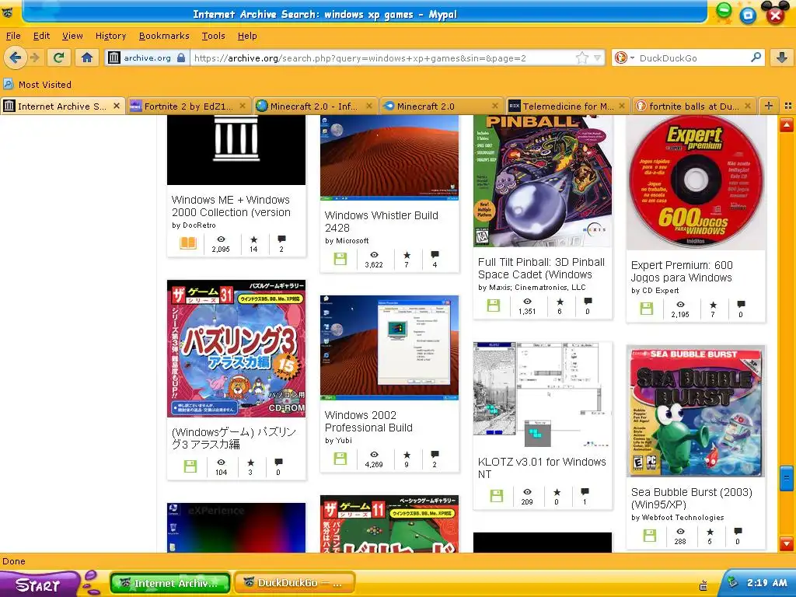The height and width of the screenshot is (597, 796).
Task: Close the Internet Archive Search tab
Action: click(117, 106)
